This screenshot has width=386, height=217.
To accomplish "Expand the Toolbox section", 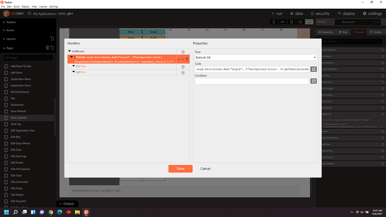I will coord(10,22).
